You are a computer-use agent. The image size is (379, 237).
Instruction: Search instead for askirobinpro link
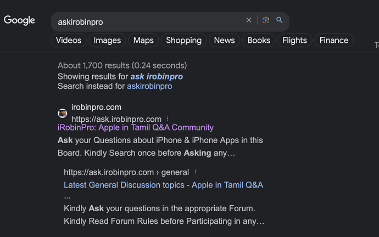point(149,86)
